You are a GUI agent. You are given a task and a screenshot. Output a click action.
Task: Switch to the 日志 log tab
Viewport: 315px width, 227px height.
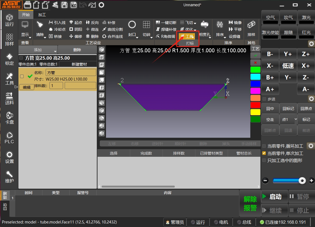pyautogui.click(x=5, y=207)
